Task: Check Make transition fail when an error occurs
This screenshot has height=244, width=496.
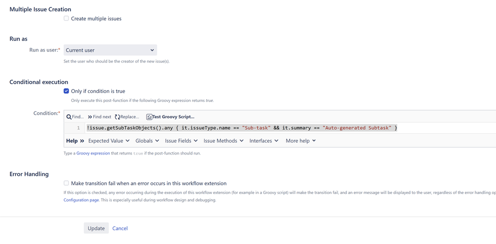Action: 66,183
